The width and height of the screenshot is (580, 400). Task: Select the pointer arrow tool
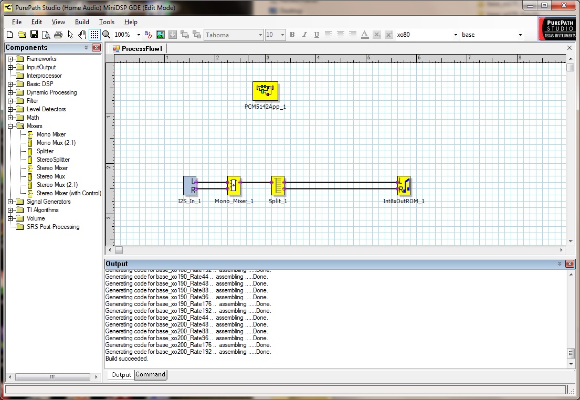[x=70, y=35]
